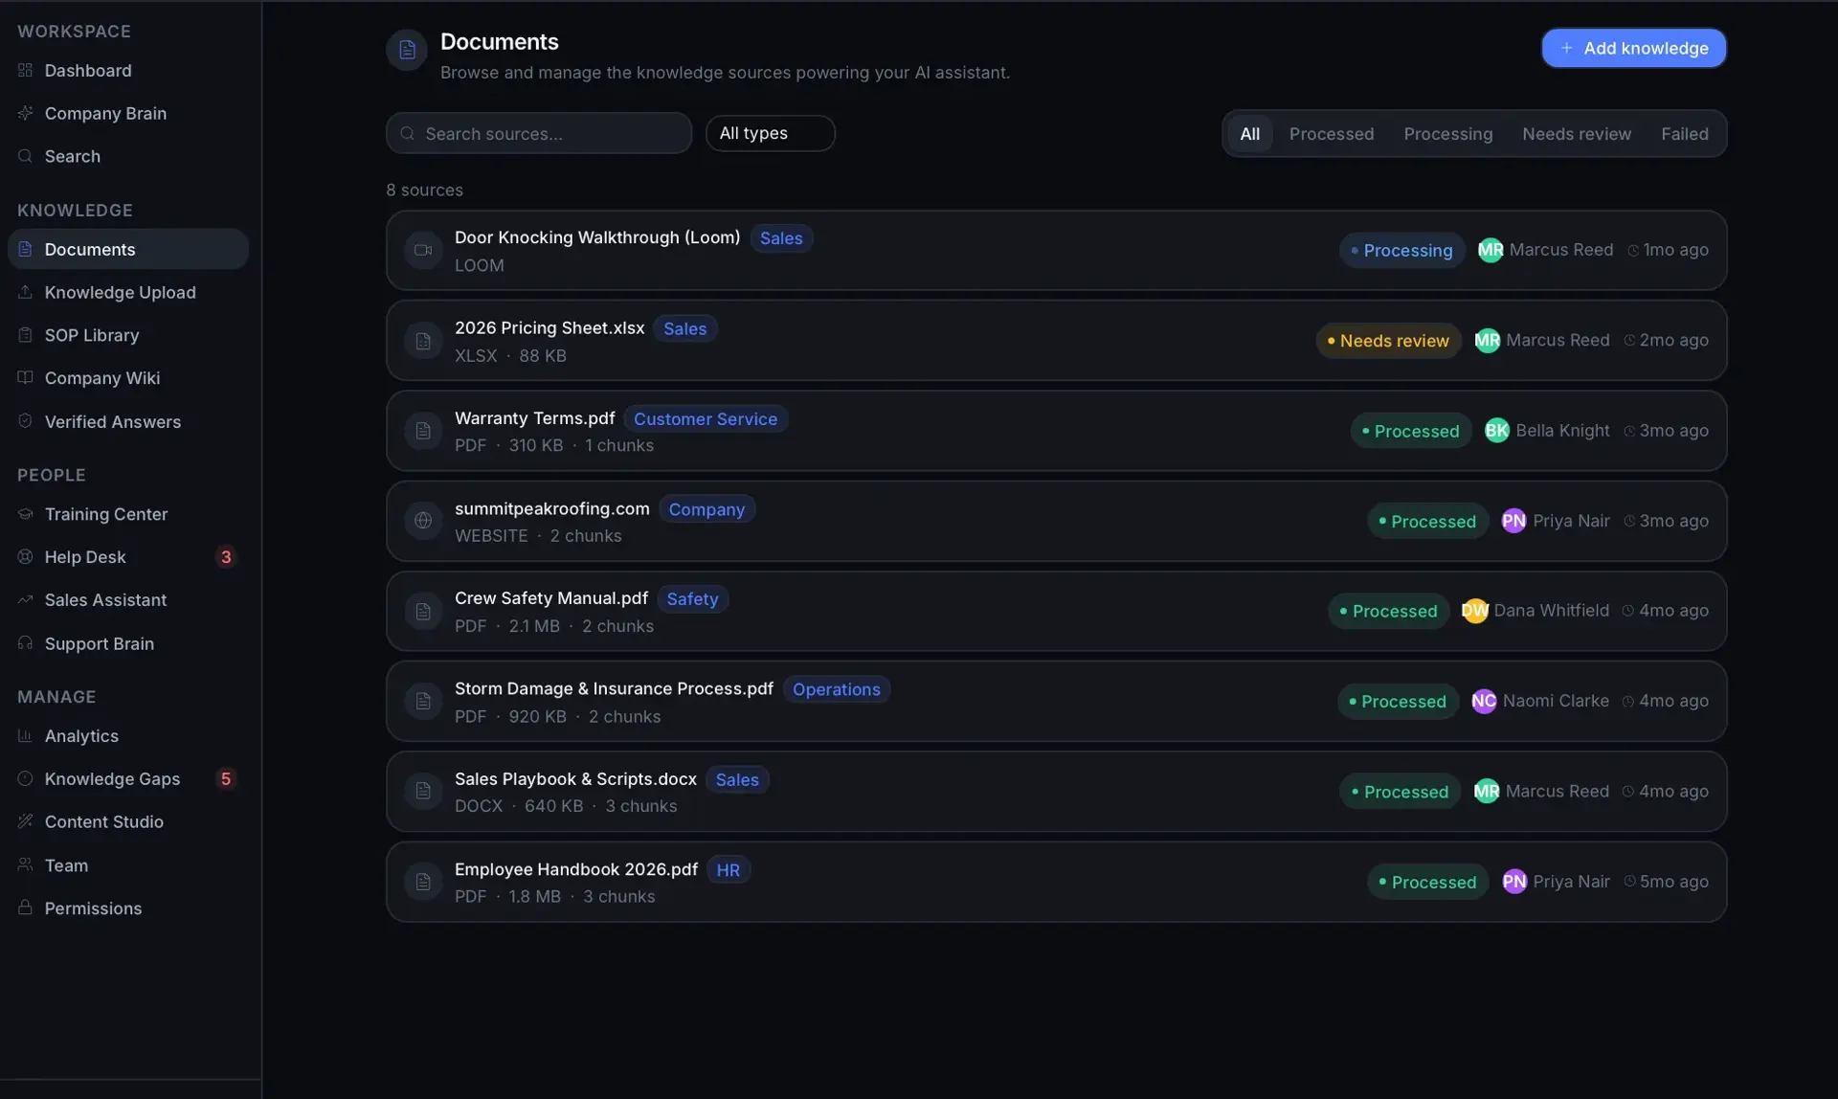Screen dimensions: 1838x1099
Task: Click the Documents file icon in sidebar
Action: [25, 249]
